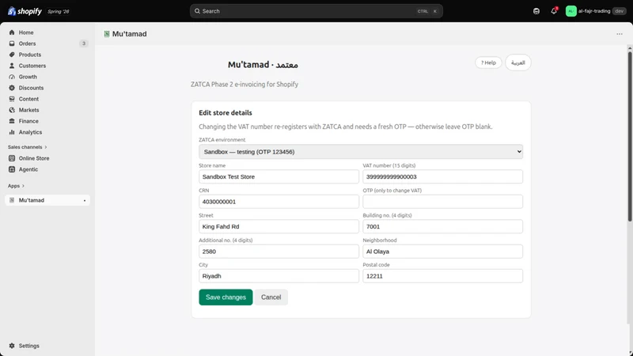Click the Building no. field
Image resolution: width=633 pixels, height=356 pixels.
pyautogui.click(x=442, y=226)
